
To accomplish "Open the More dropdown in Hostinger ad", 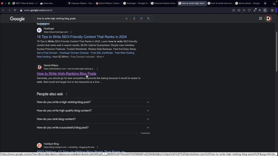I will (x=100, y=57).
